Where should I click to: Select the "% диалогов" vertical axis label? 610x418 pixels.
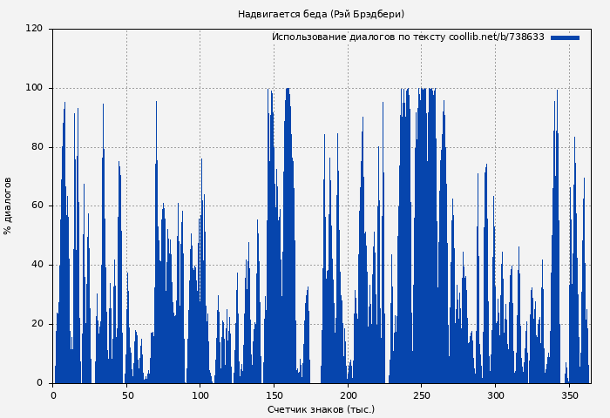pos(8,206)
